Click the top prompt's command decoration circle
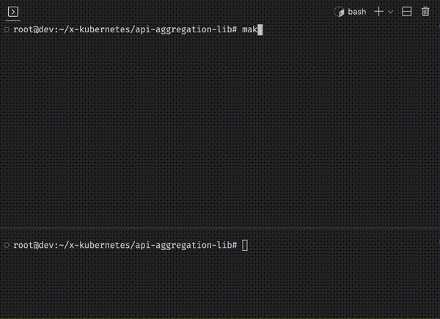The height and width of the screenshot is (319, 440). [x=7, y=29]
